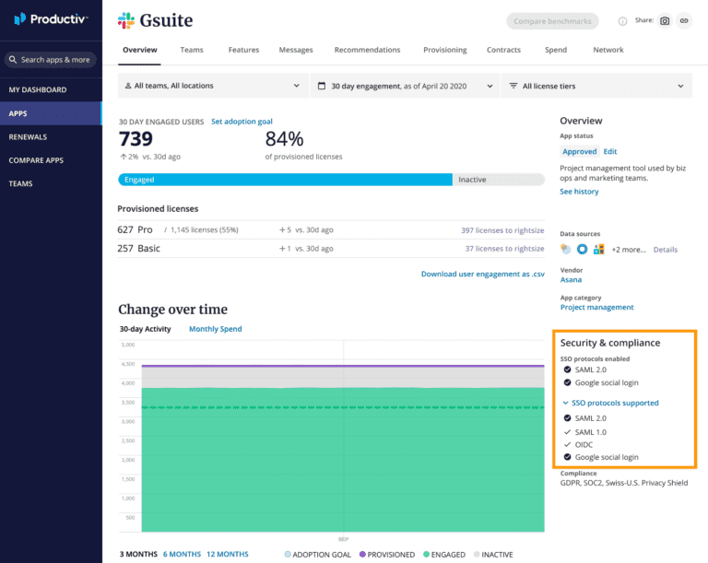Click the copy link share icon
The image size is (708, 563).
pyautogui.click(x=684, y=21)
